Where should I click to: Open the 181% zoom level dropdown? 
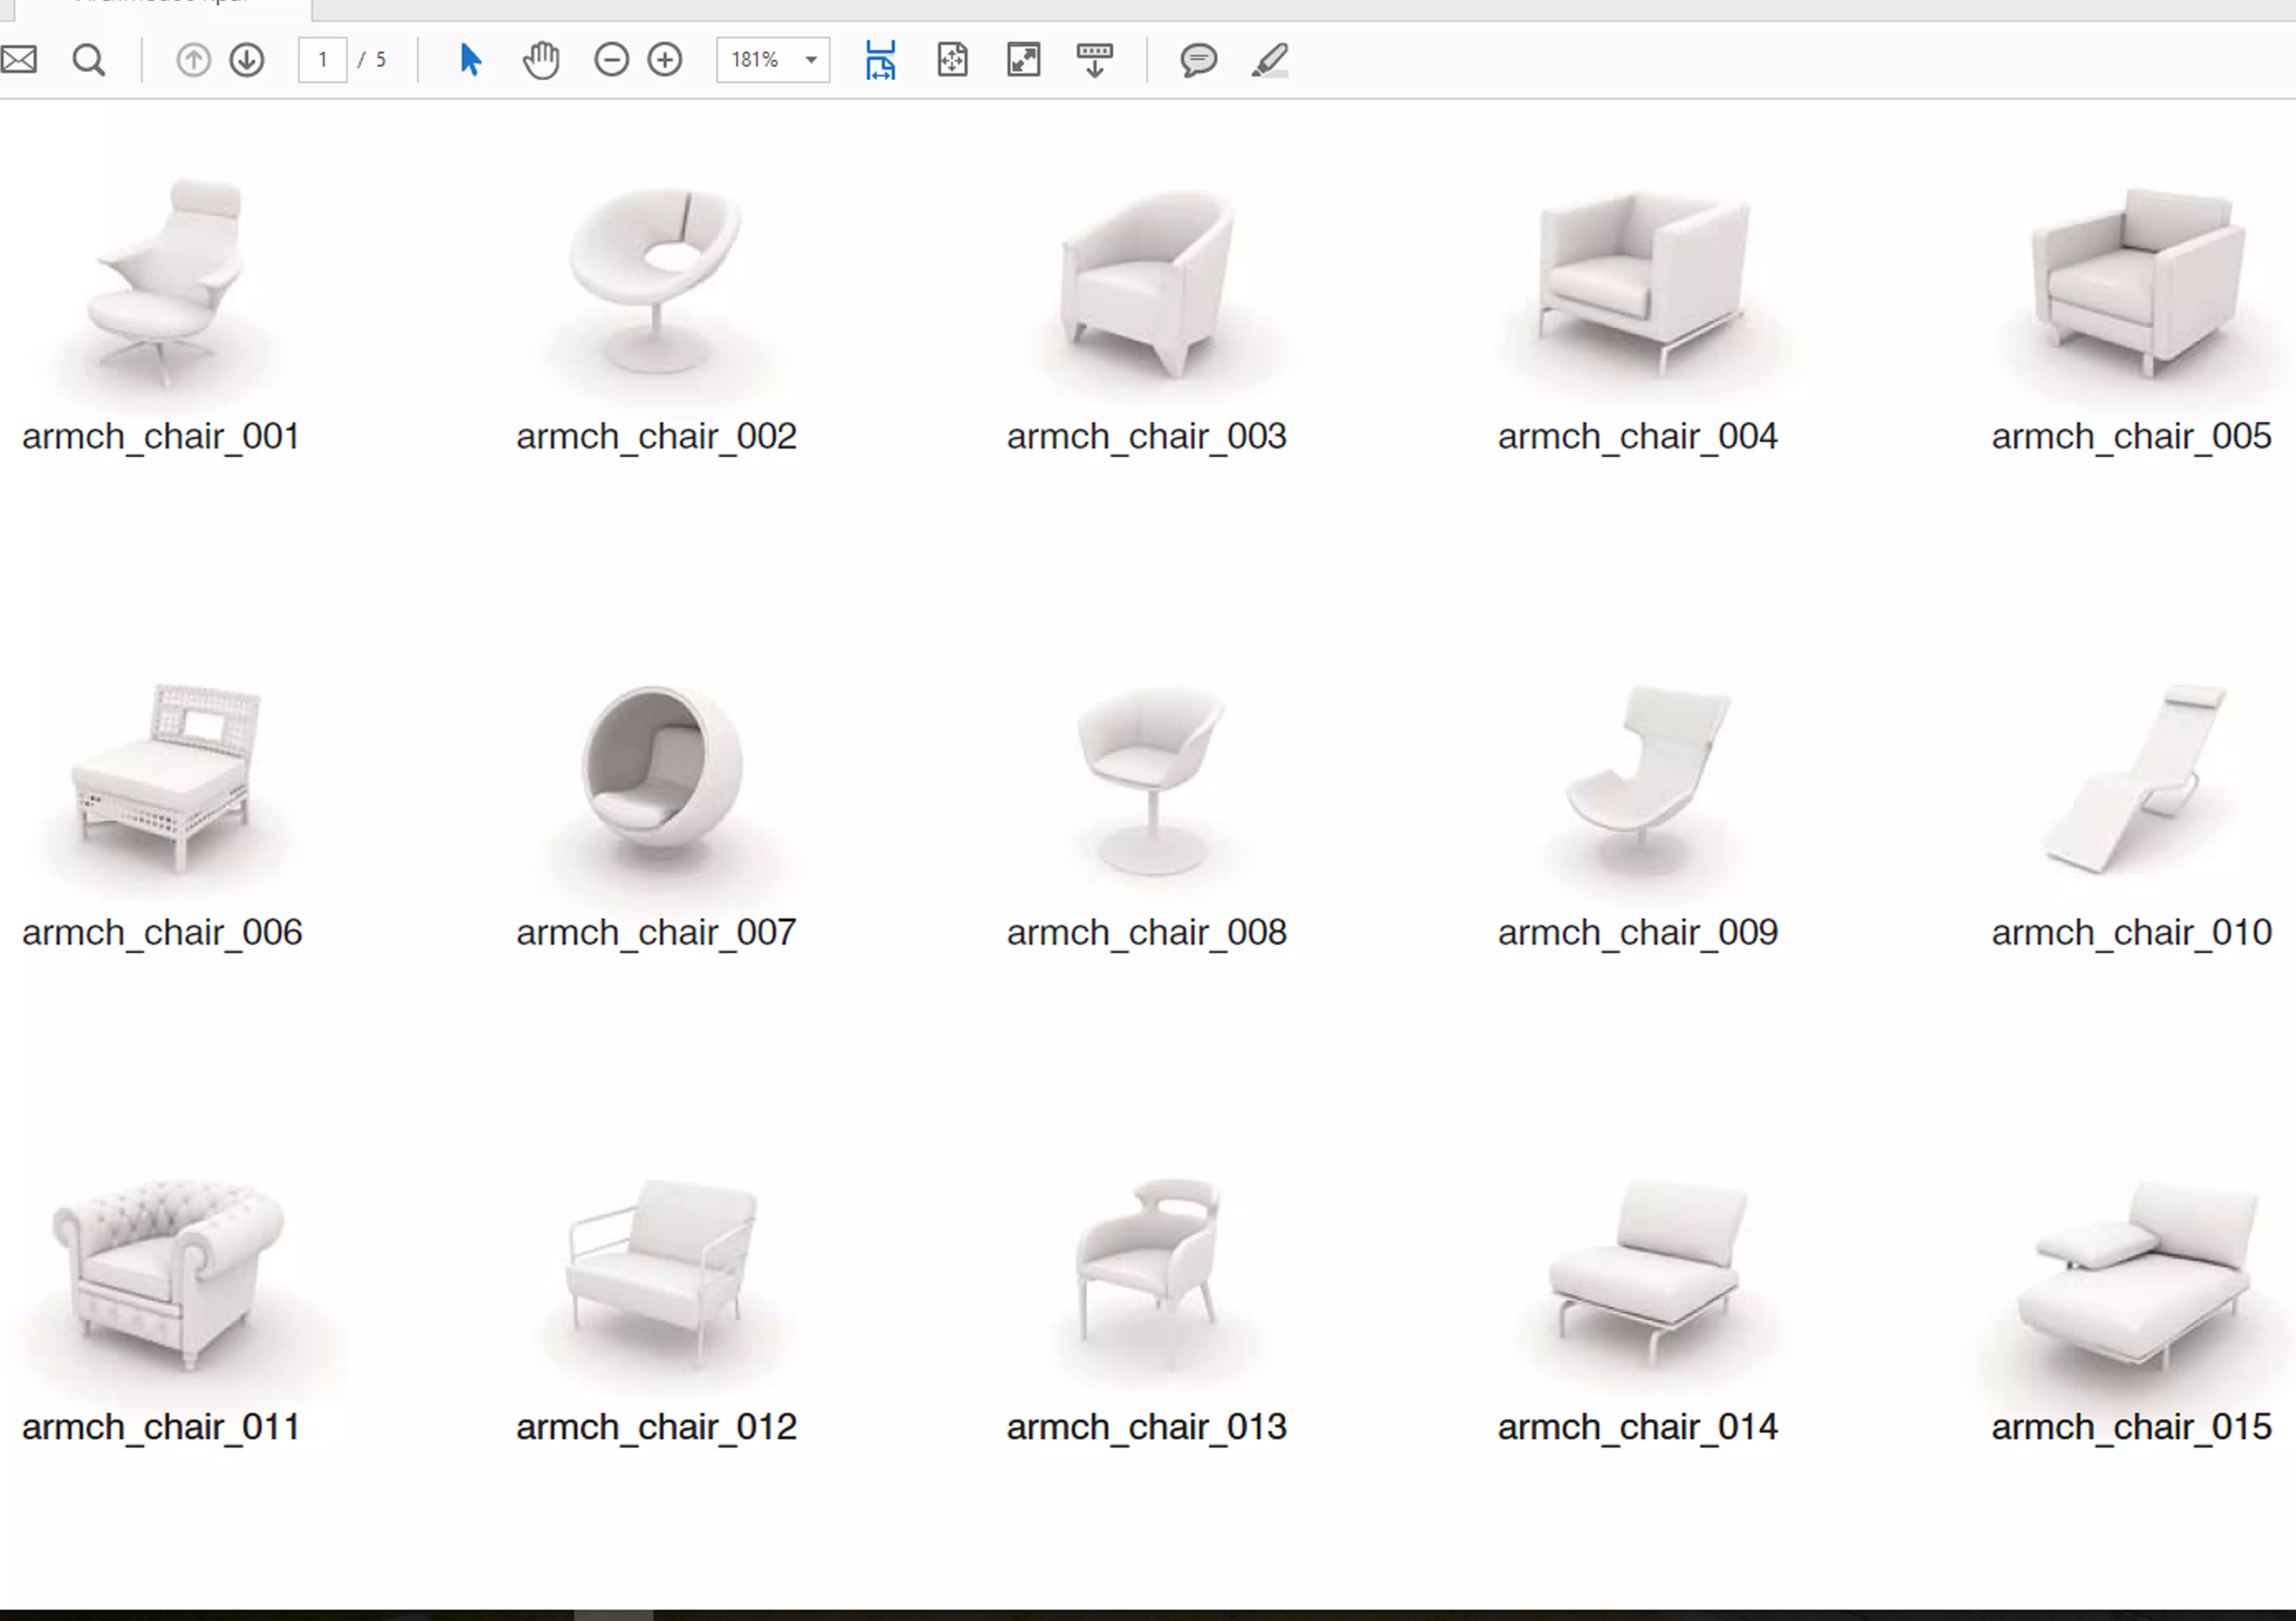[773, 60]
